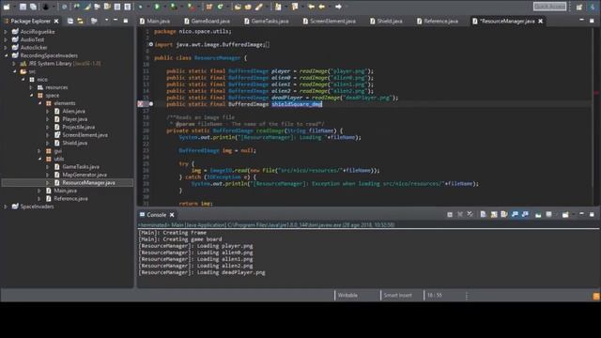601x338 pixels.
Task: Expand the AsciiRoguelike project node
Action: 6,32
